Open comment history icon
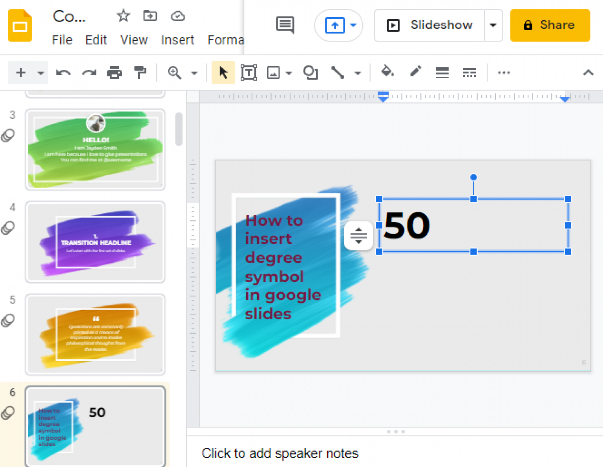603x467 pixels. coord(285,25)
